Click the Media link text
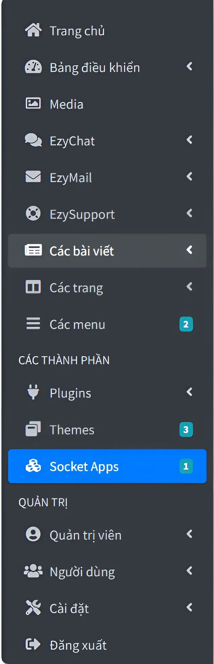 [66, 104]
